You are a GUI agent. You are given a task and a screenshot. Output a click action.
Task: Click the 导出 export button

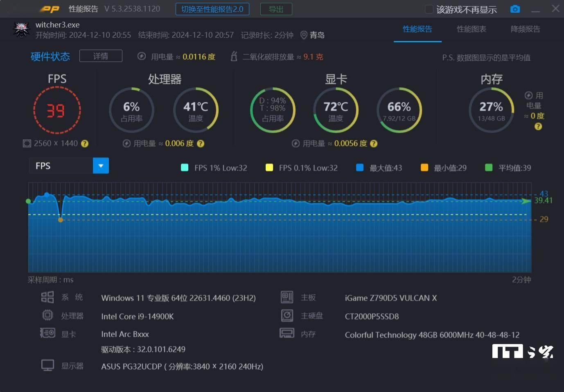(276, 9)
